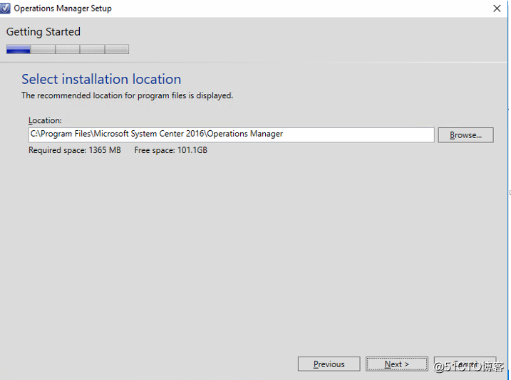
Task: Click the 'Required space: 1365 MB' text
Action: pyautogui.click(x=75, y=150)
